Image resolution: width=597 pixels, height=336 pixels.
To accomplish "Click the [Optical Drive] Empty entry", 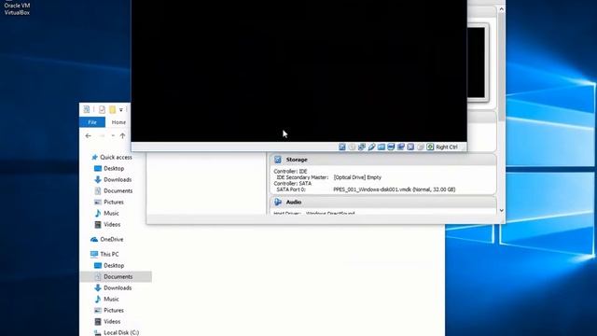I will click(357, 177).
